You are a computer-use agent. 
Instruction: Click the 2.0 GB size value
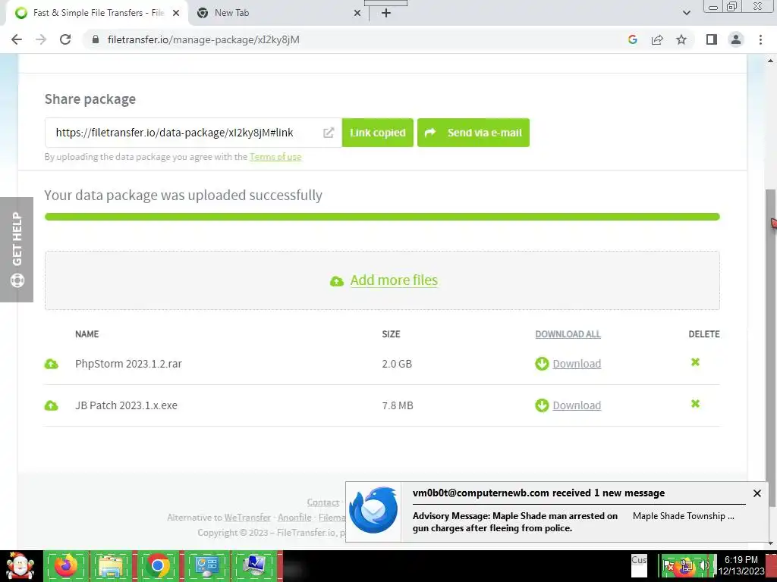pyautogui.click(x=397, y=364)
